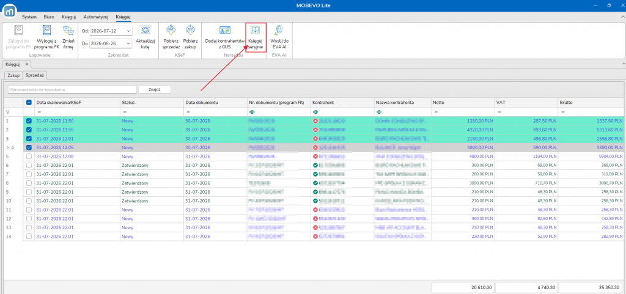
Task: Sort by Data skanowania/KSeF column header
Action: (78, 103)
